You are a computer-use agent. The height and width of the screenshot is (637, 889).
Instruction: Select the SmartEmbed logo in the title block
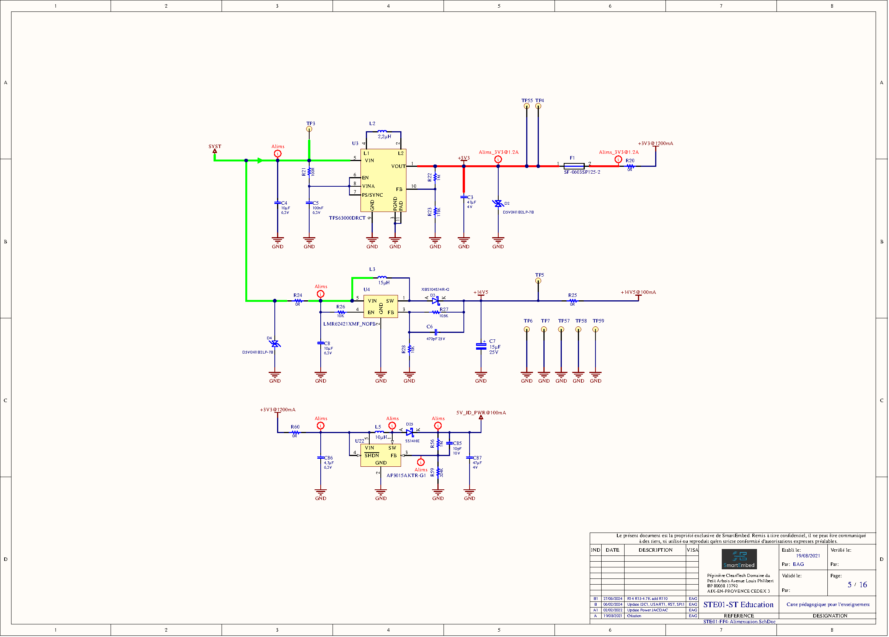(x=739, y=558)
